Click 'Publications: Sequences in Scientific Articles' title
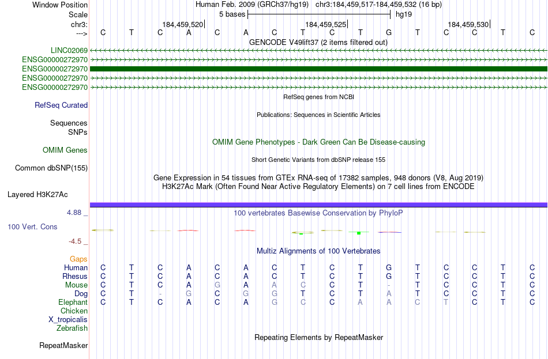This screenshot has width=548, height=359. 318,115
